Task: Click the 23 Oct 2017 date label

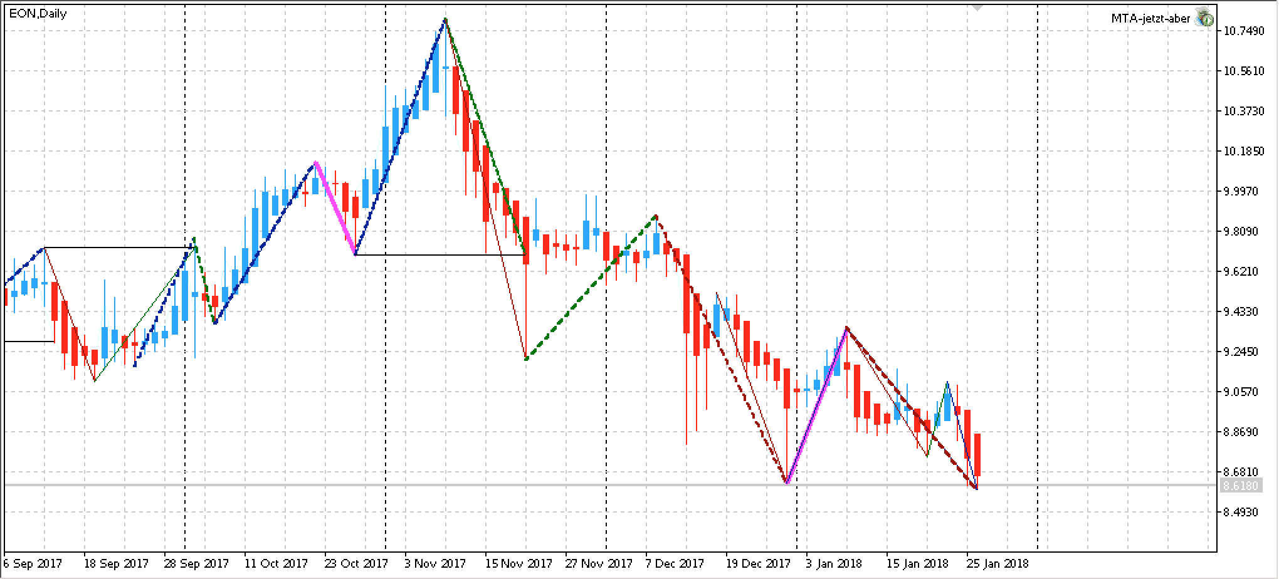Action: [x=357, y=563]
